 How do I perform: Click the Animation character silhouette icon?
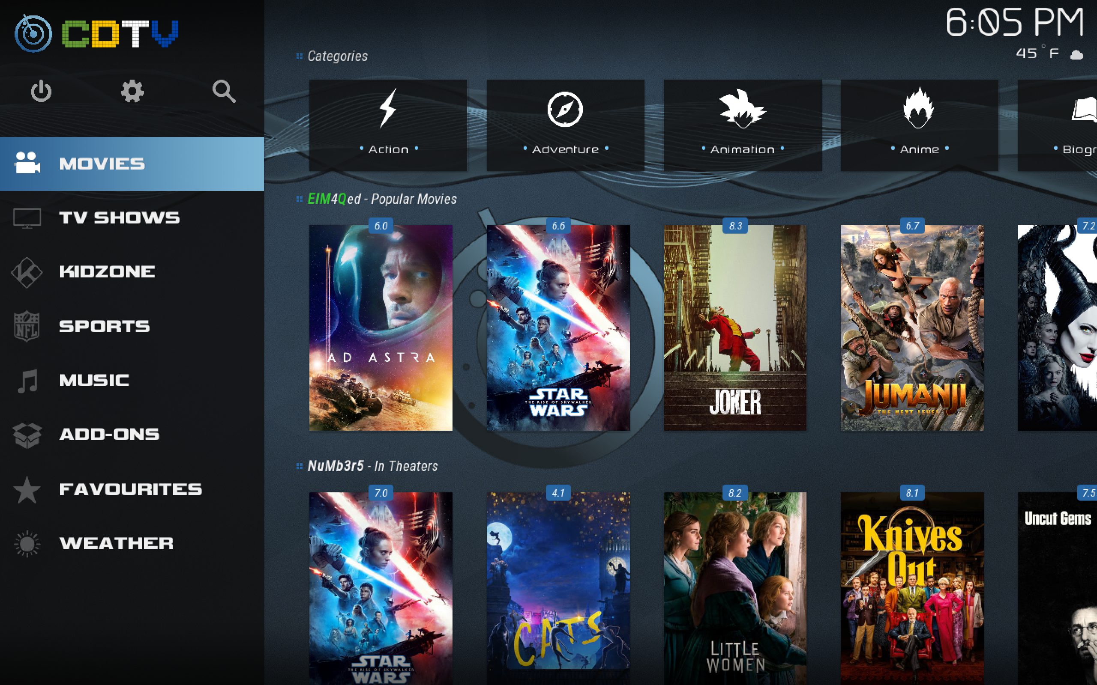(x=742, y=109)
